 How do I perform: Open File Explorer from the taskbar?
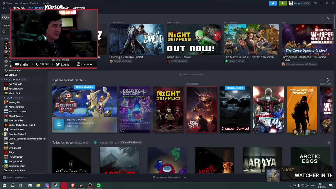pos(38,186)
